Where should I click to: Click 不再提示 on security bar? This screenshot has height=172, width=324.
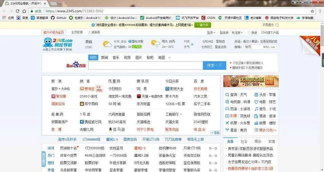tap(268, 25)
